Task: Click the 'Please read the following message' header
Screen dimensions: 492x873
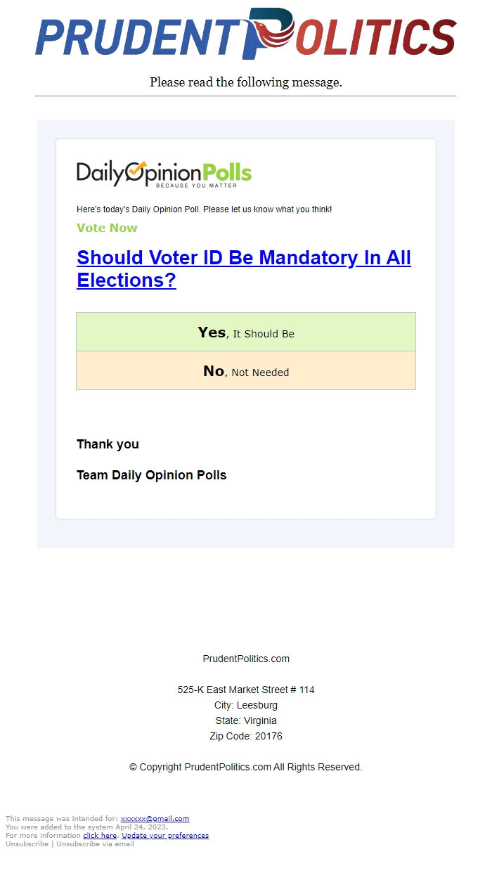Action: click(x=245, y=82)
